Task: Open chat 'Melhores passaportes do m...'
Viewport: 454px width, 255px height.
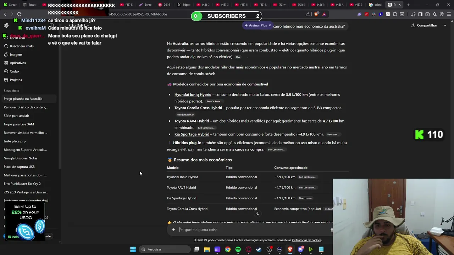Action: coord(28,175)
